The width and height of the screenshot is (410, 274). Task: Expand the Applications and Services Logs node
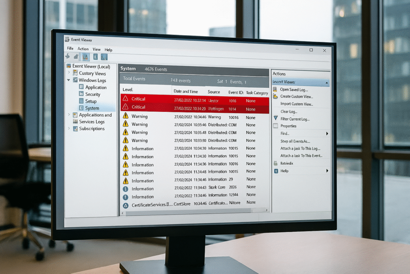(x=69, y=115)
